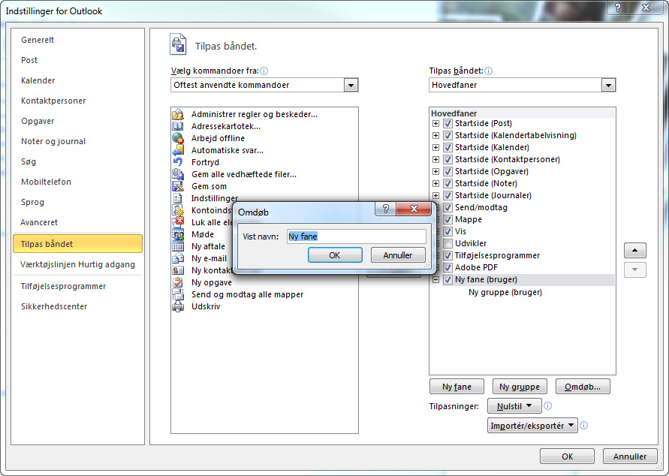Click info icon next to Importér/eksportér
The image size is (669, 476).
click(x=584, y=425)
